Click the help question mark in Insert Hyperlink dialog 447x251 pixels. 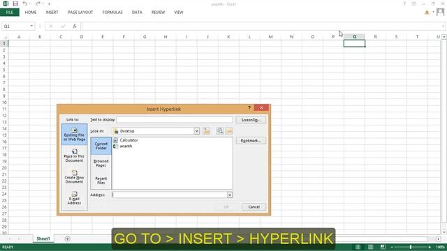pyautogui.click(x=249, y=107)
